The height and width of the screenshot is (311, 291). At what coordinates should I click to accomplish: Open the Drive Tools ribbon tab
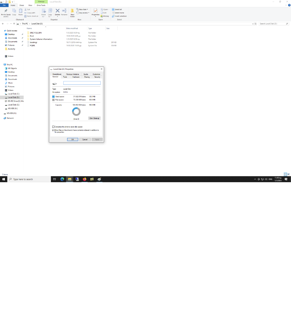41,5
